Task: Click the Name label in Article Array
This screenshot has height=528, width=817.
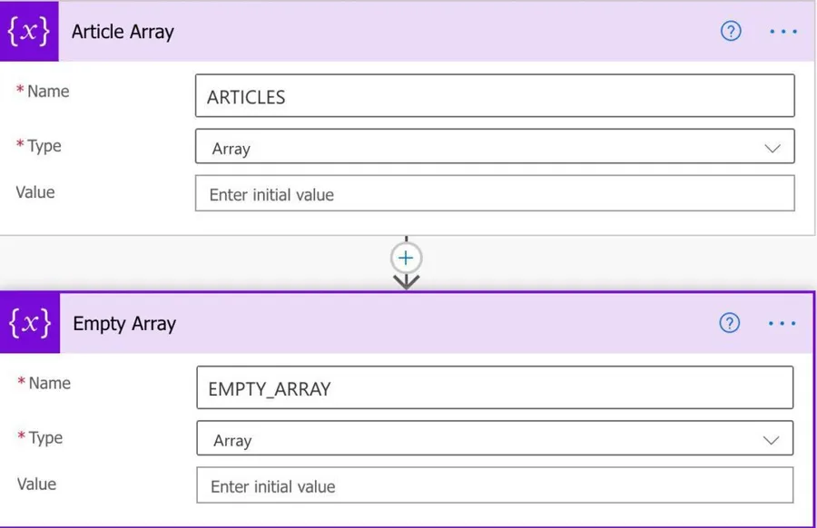Action: 47,92
